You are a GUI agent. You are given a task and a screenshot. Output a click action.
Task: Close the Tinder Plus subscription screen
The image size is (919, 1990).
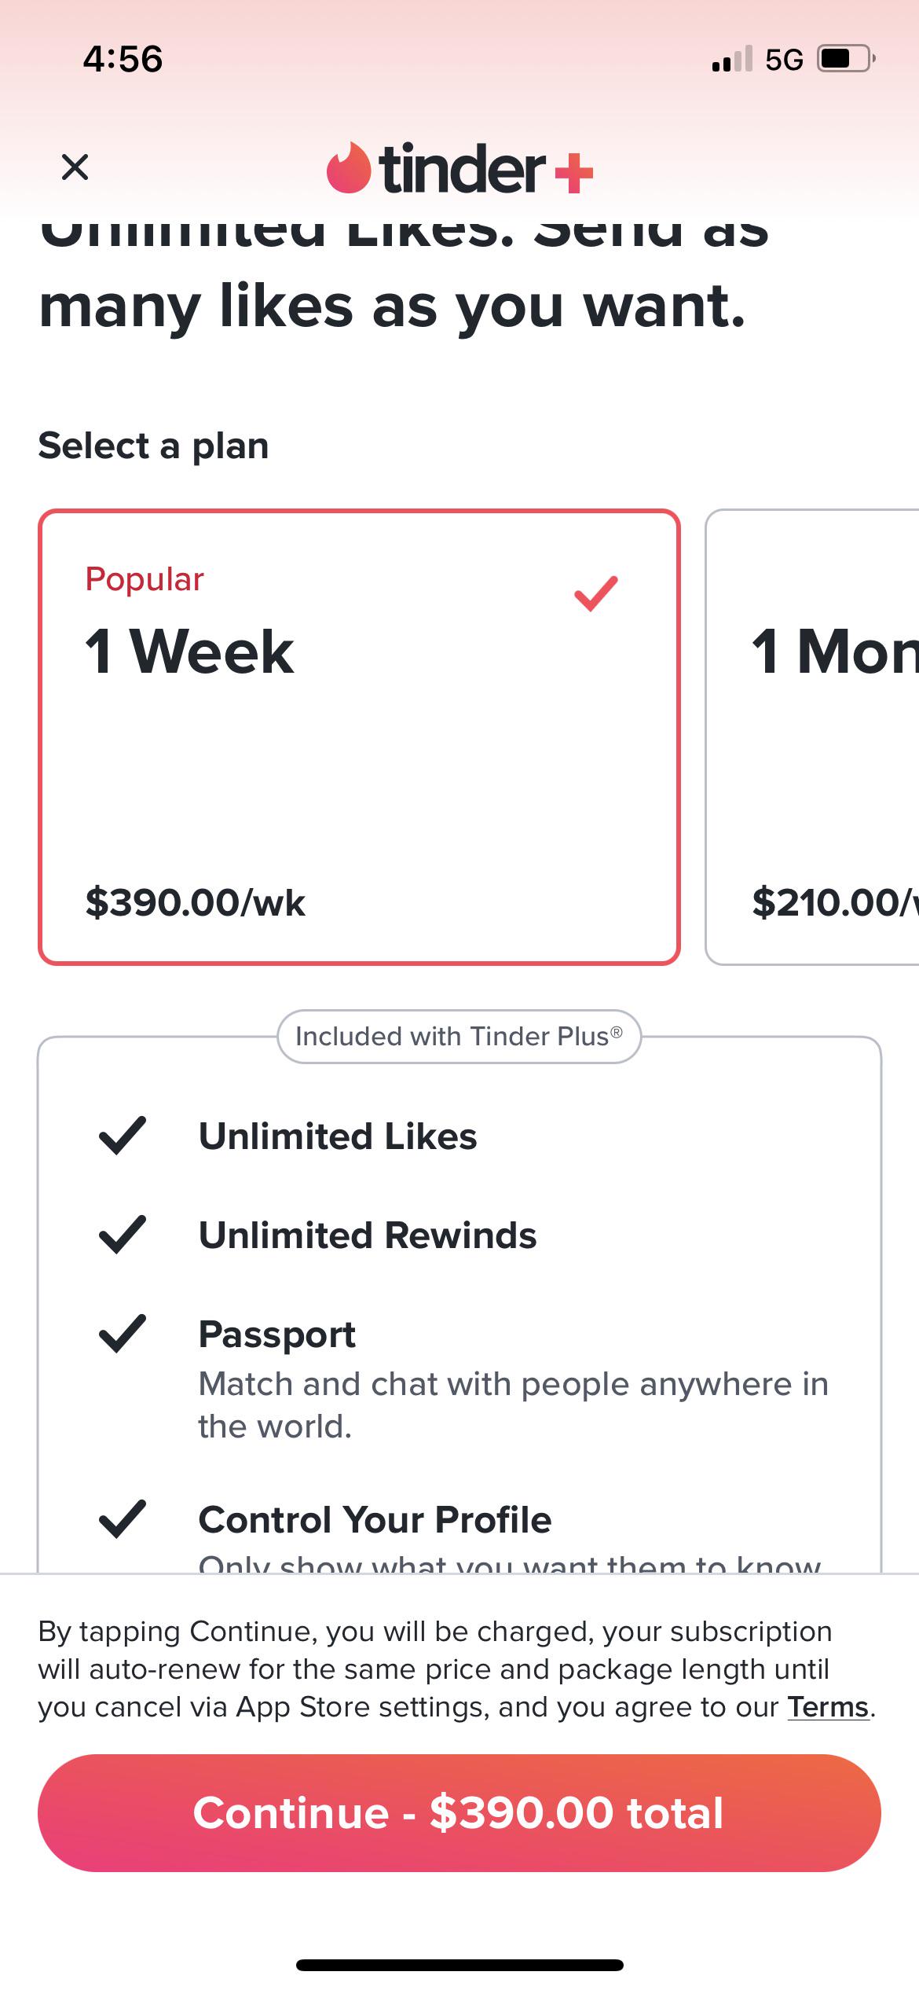pyautogui.click(x=75, y=167)
